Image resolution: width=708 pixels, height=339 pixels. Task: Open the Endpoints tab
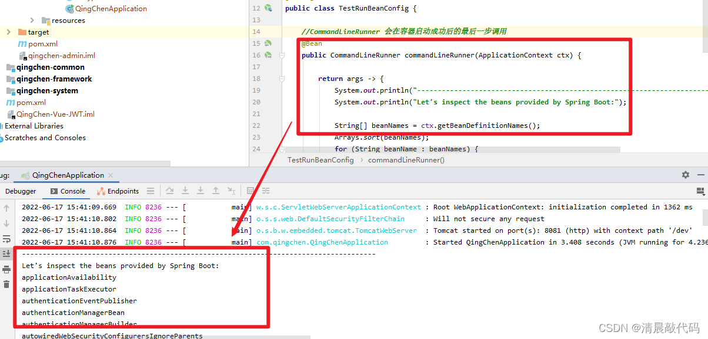point(118,191)
